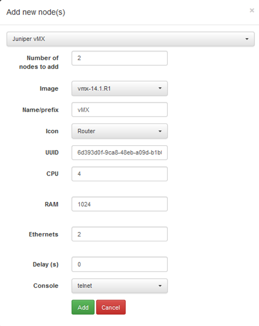Focus the Ethernets input field
259x326 pixels.
pyautogui.click(x=120, y=234)
